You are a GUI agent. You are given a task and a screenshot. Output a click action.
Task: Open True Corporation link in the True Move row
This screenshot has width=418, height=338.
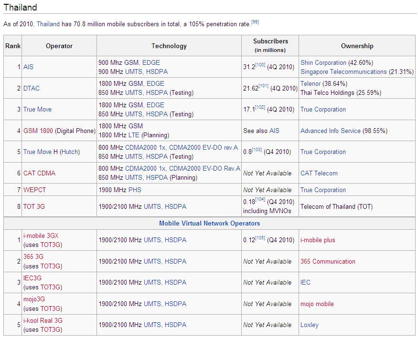point(323,109)
